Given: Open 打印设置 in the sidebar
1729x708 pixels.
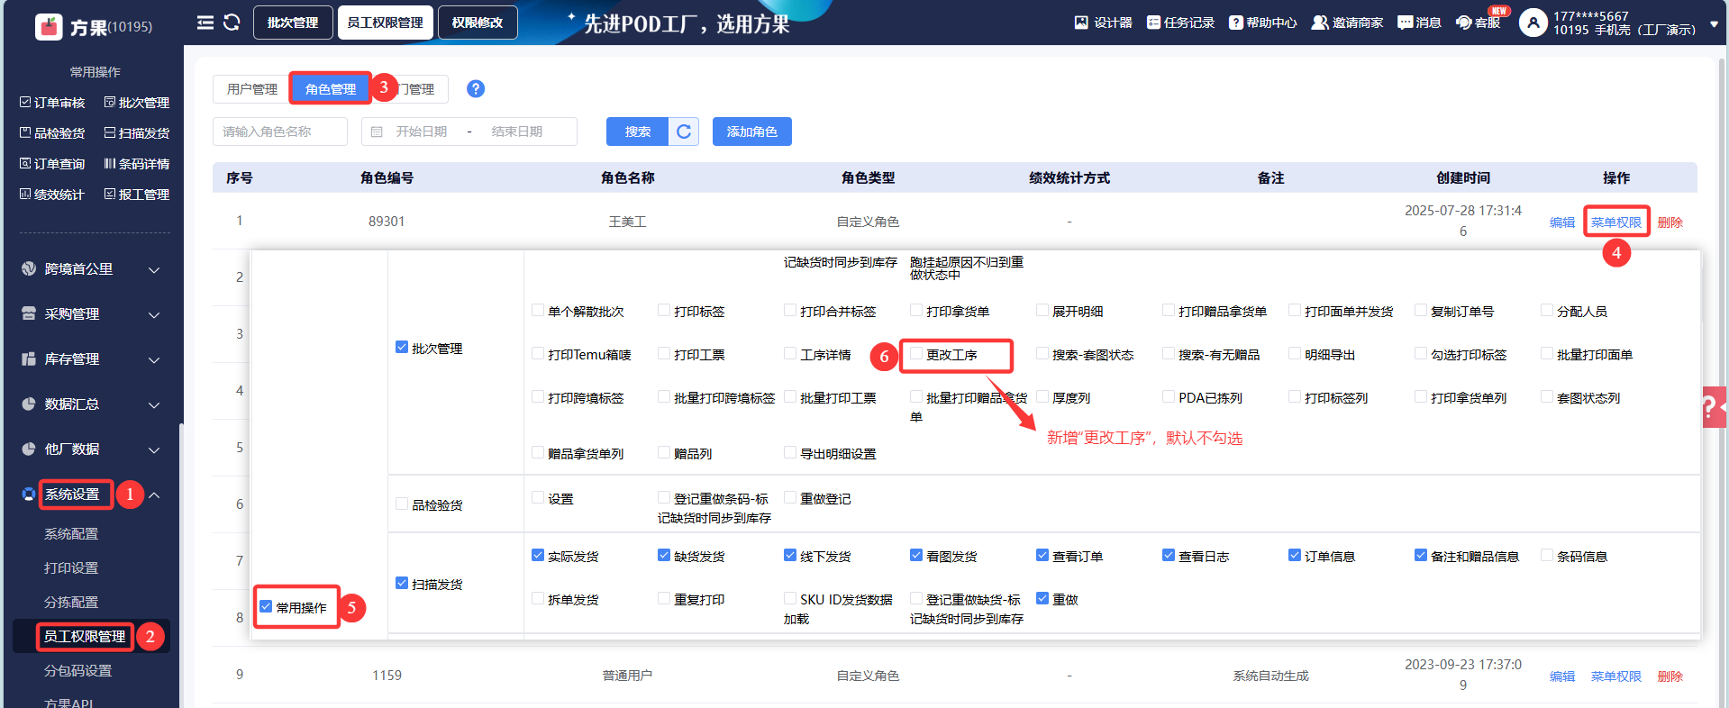Looking at the screenshot, I should click(71, 568).
